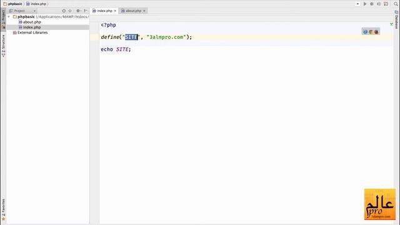400x225 pixels.
Task: Start debugging with the bug icon
Action: point(372,4)
